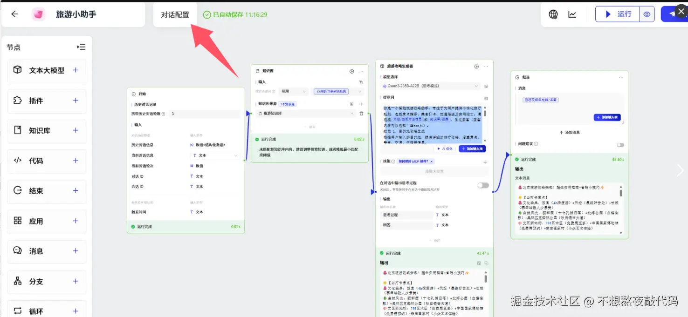Copy the 旅游攻略生成器 输出 content
688x317 pixels.
[486, 263]
